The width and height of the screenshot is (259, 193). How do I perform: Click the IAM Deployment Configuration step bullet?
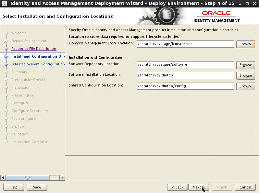6,64
